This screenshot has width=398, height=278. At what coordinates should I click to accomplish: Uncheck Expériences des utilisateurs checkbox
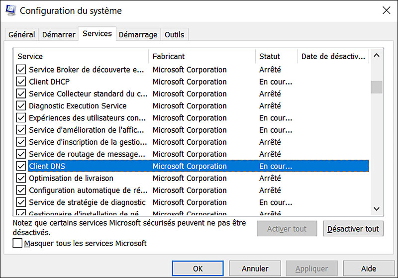pos(21,118)
